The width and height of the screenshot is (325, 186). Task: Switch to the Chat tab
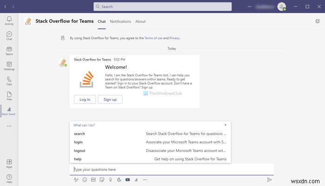102,21
